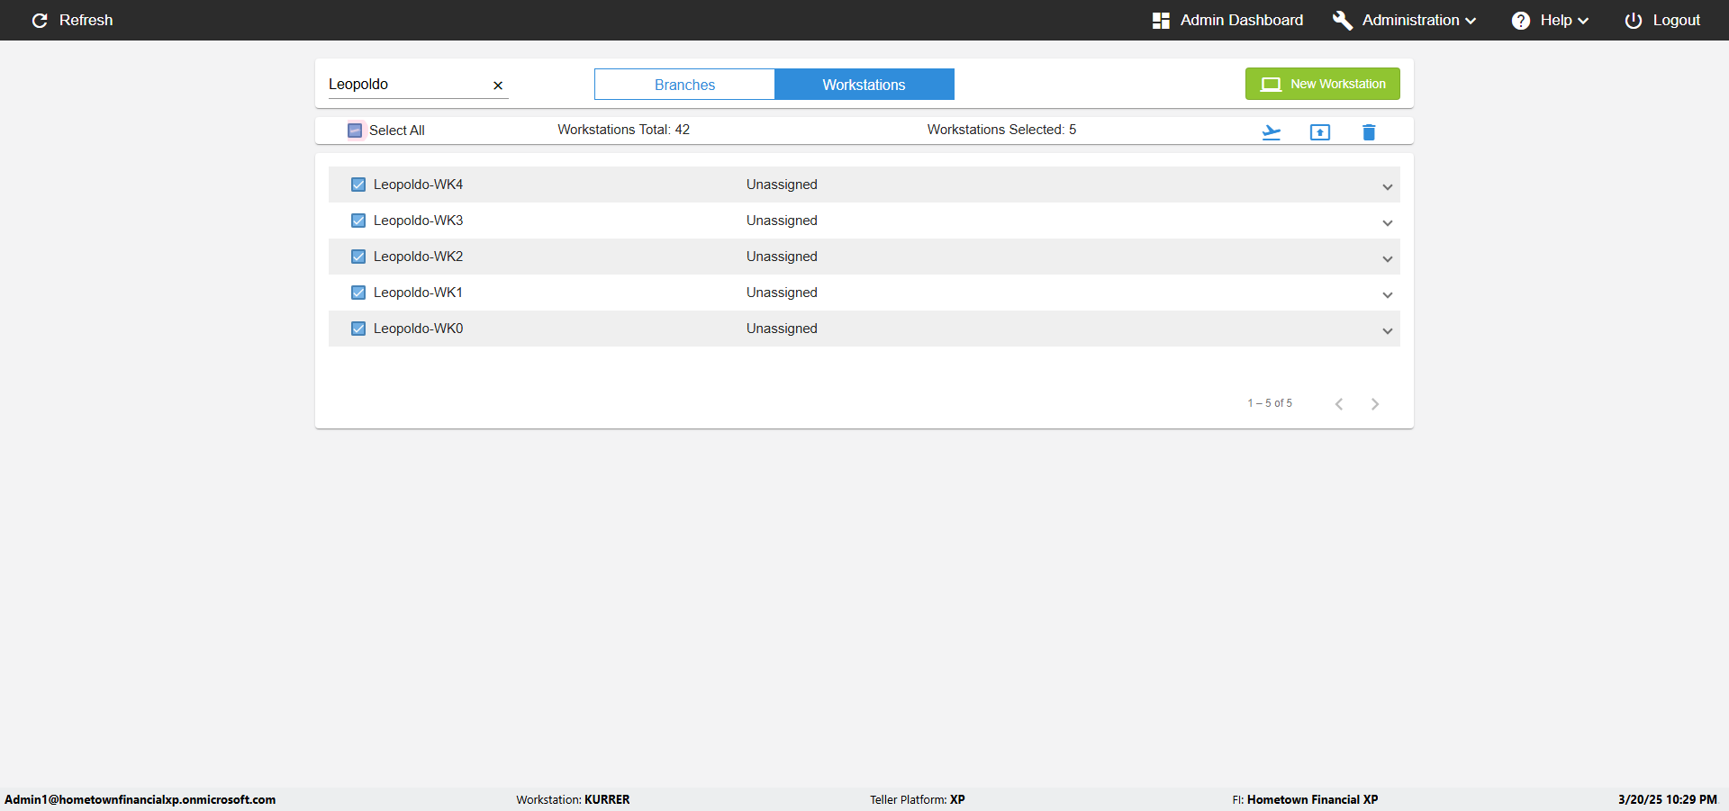Expand the Leopoldo-WK1 row details
The width and height of the screenshot is (1729, 811).
point(1388,295)
